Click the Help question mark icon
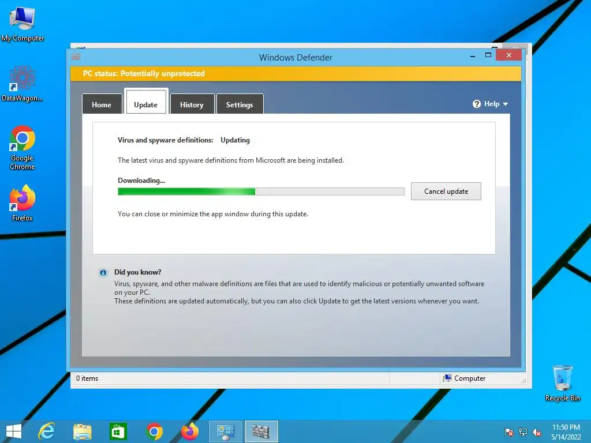 (477, 104)
